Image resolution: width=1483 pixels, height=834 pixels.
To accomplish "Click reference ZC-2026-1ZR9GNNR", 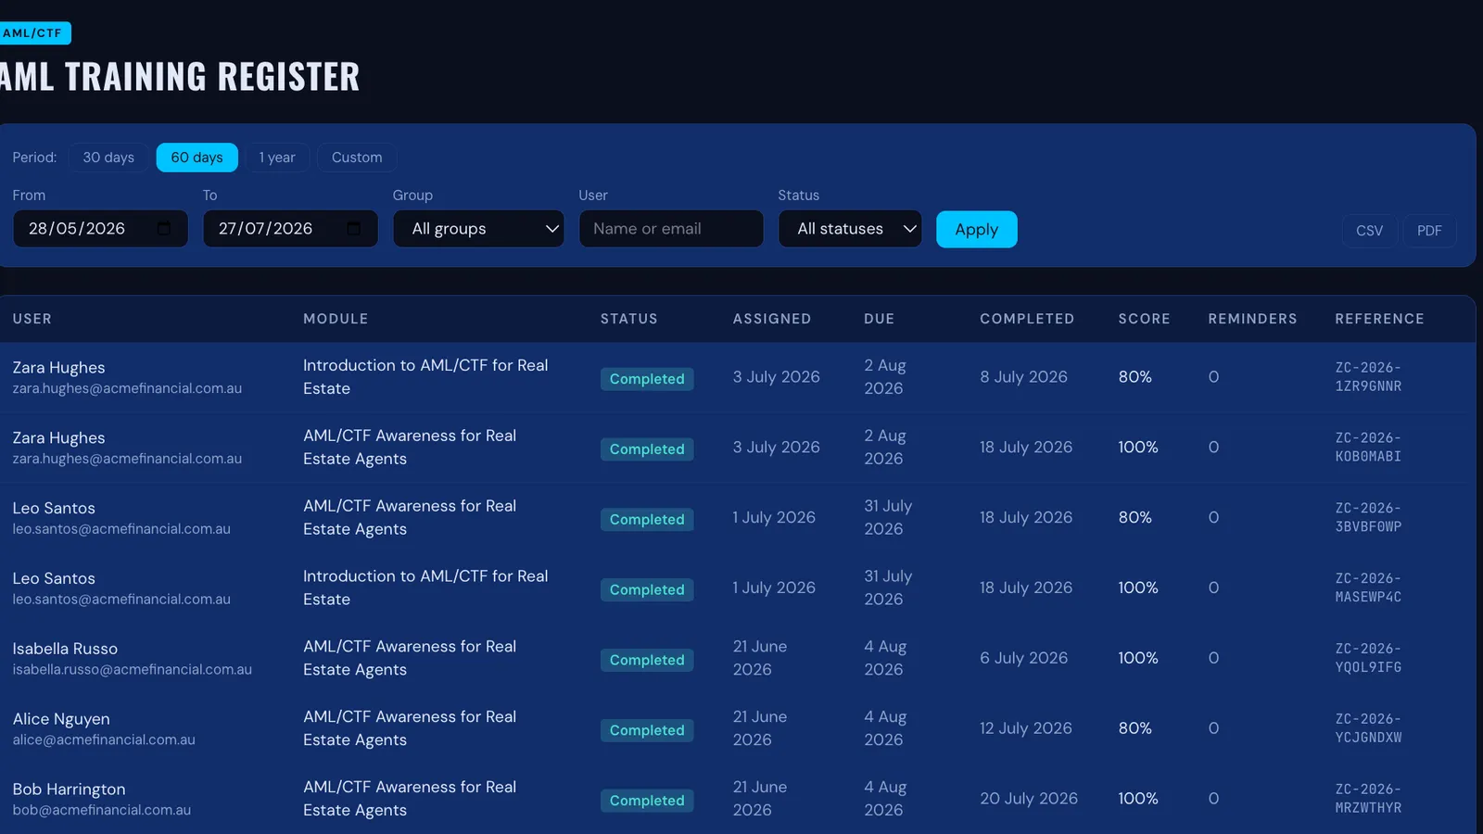I will pyautogui.click(x=1368, y=377).
